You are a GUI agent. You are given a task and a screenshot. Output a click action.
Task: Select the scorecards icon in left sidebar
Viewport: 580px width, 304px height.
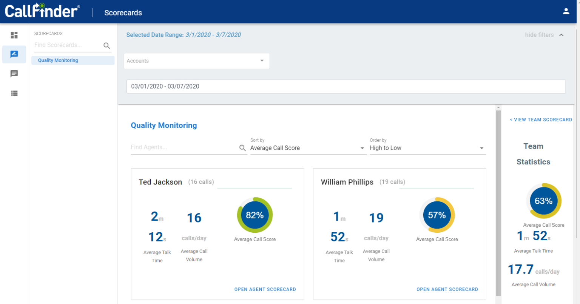(x=14, y=54)
